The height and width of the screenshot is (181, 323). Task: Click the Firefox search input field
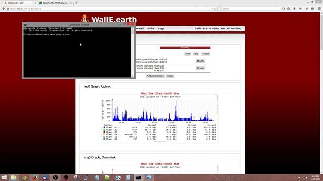coord(249,9)
